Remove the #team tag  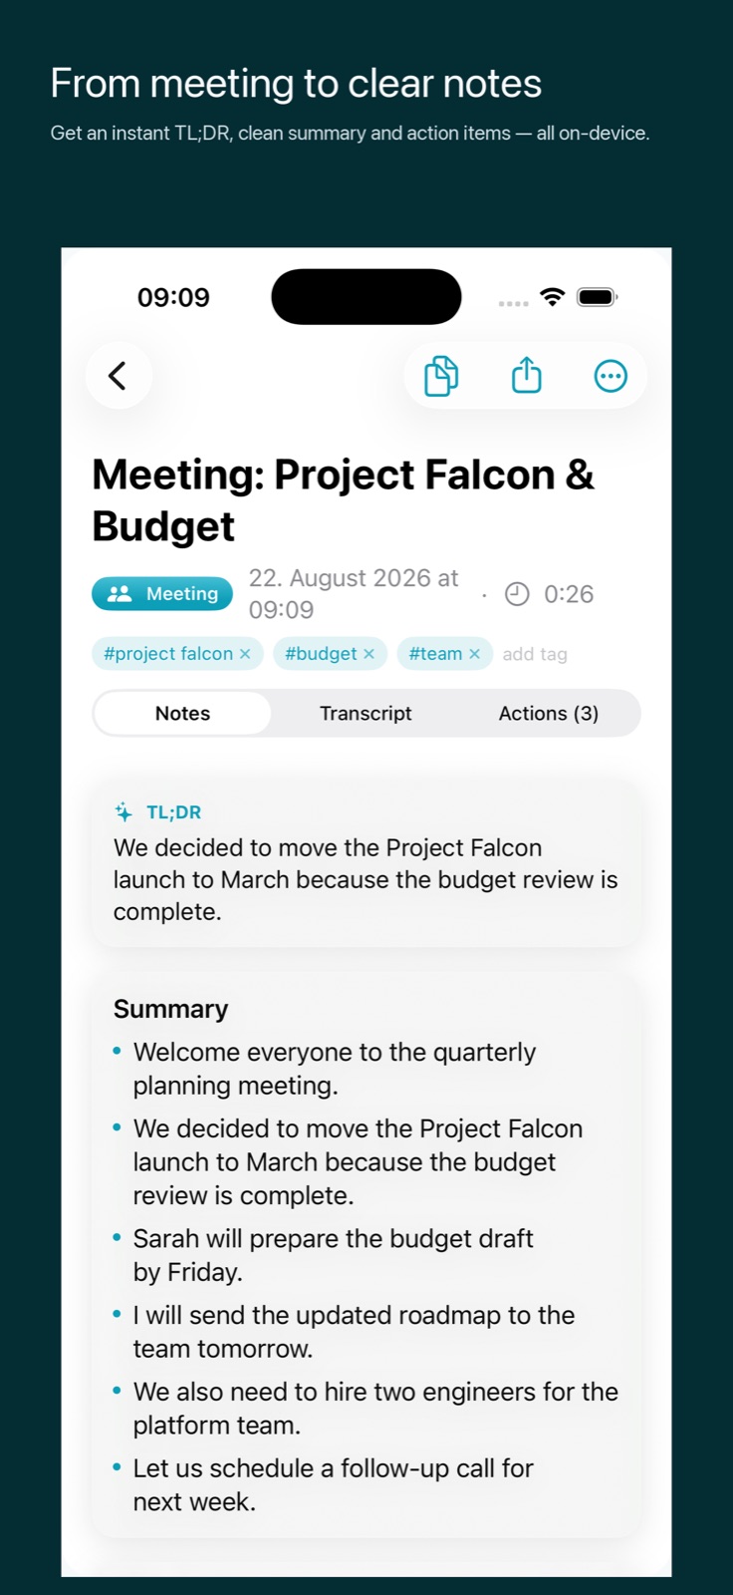[x=474, y=654]
